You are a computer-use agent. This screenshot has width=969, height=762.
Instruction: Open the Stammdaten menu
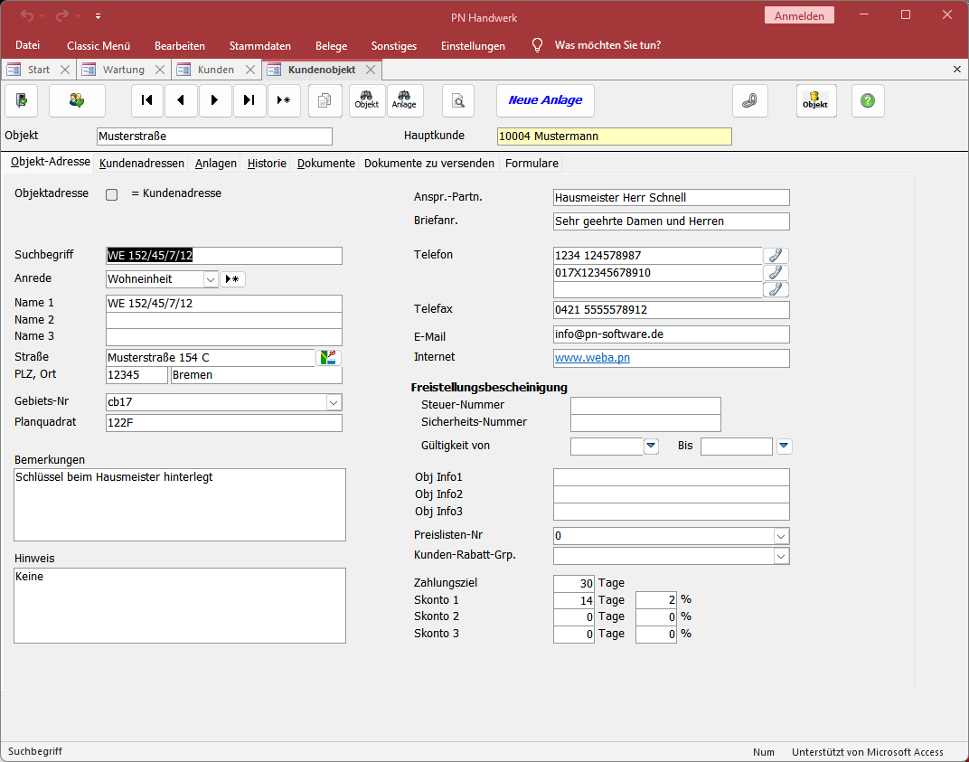[x=260, y=45]
